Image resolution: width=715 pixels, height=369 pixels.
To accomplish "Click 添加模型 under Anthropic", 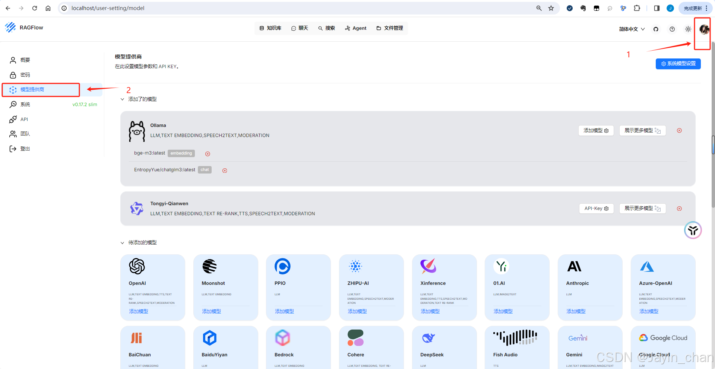I will click(x=576, y=311).
